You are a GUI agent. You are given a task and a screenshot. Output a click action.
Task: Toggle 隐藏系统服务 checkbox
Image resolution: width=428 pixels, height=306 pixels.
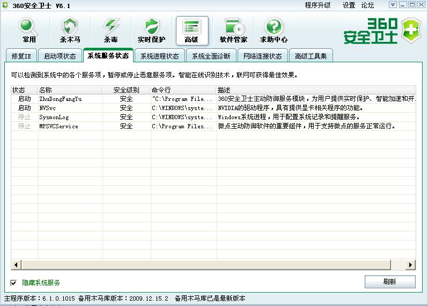pos(13,283)
